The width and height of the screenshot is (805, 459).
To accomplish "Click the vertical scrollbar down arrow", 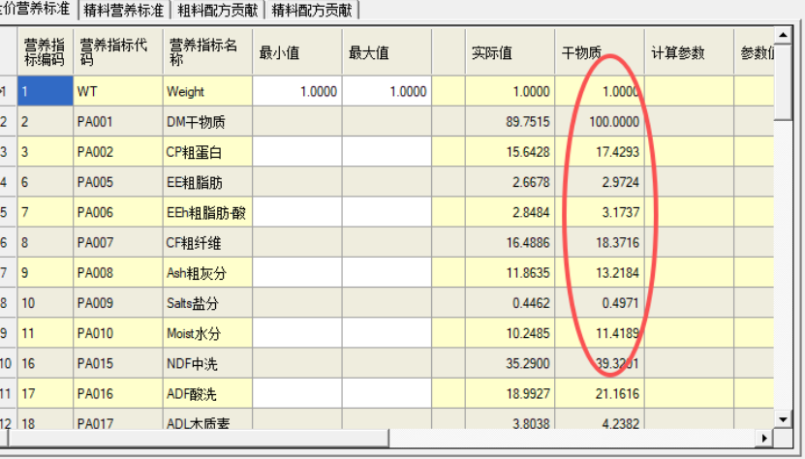I will coord(783,419).
